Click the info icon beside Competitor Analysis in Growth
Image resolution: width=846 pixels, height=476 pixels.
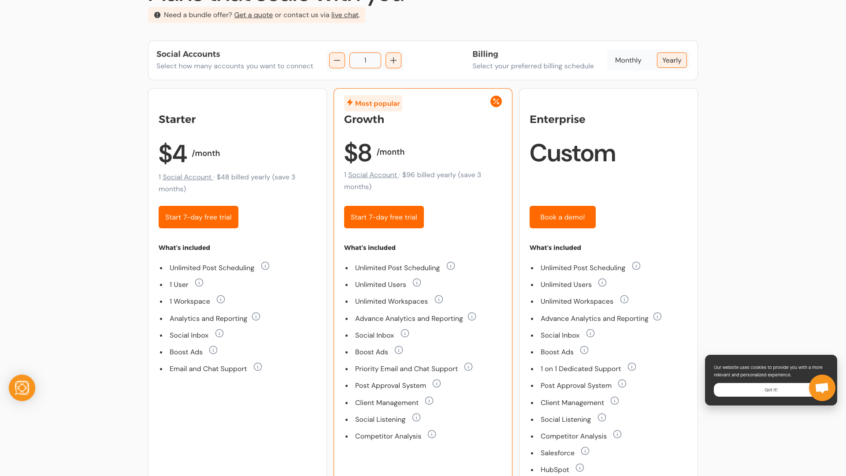tap(432, 434)
